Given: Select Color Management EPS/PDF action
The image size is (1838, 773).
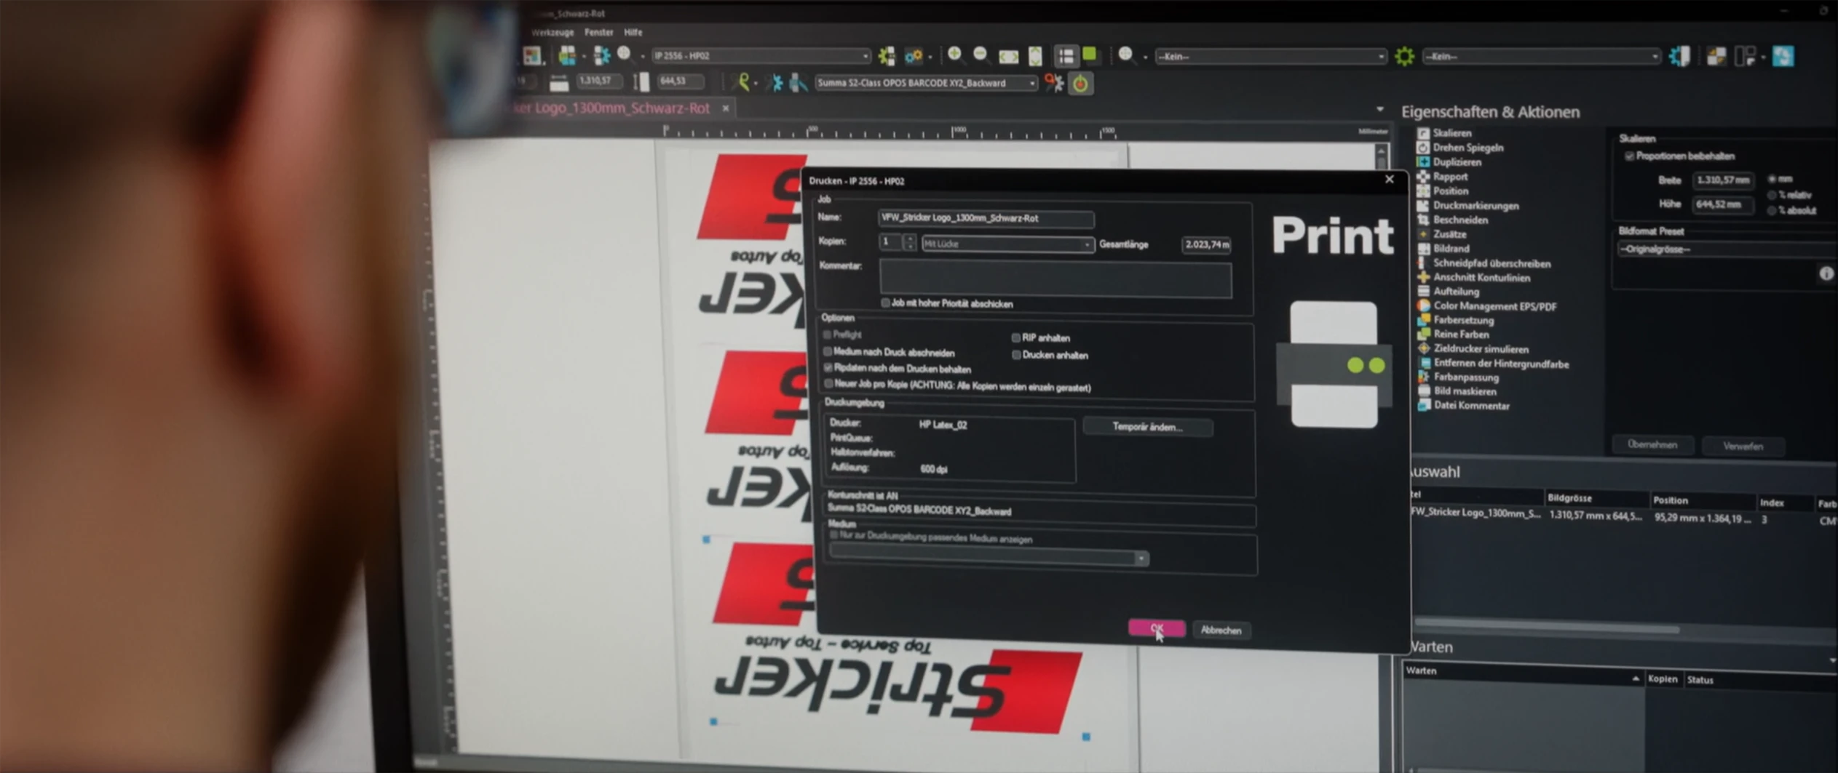Looking at the screenshot, I should click(x=1494, y=306).
